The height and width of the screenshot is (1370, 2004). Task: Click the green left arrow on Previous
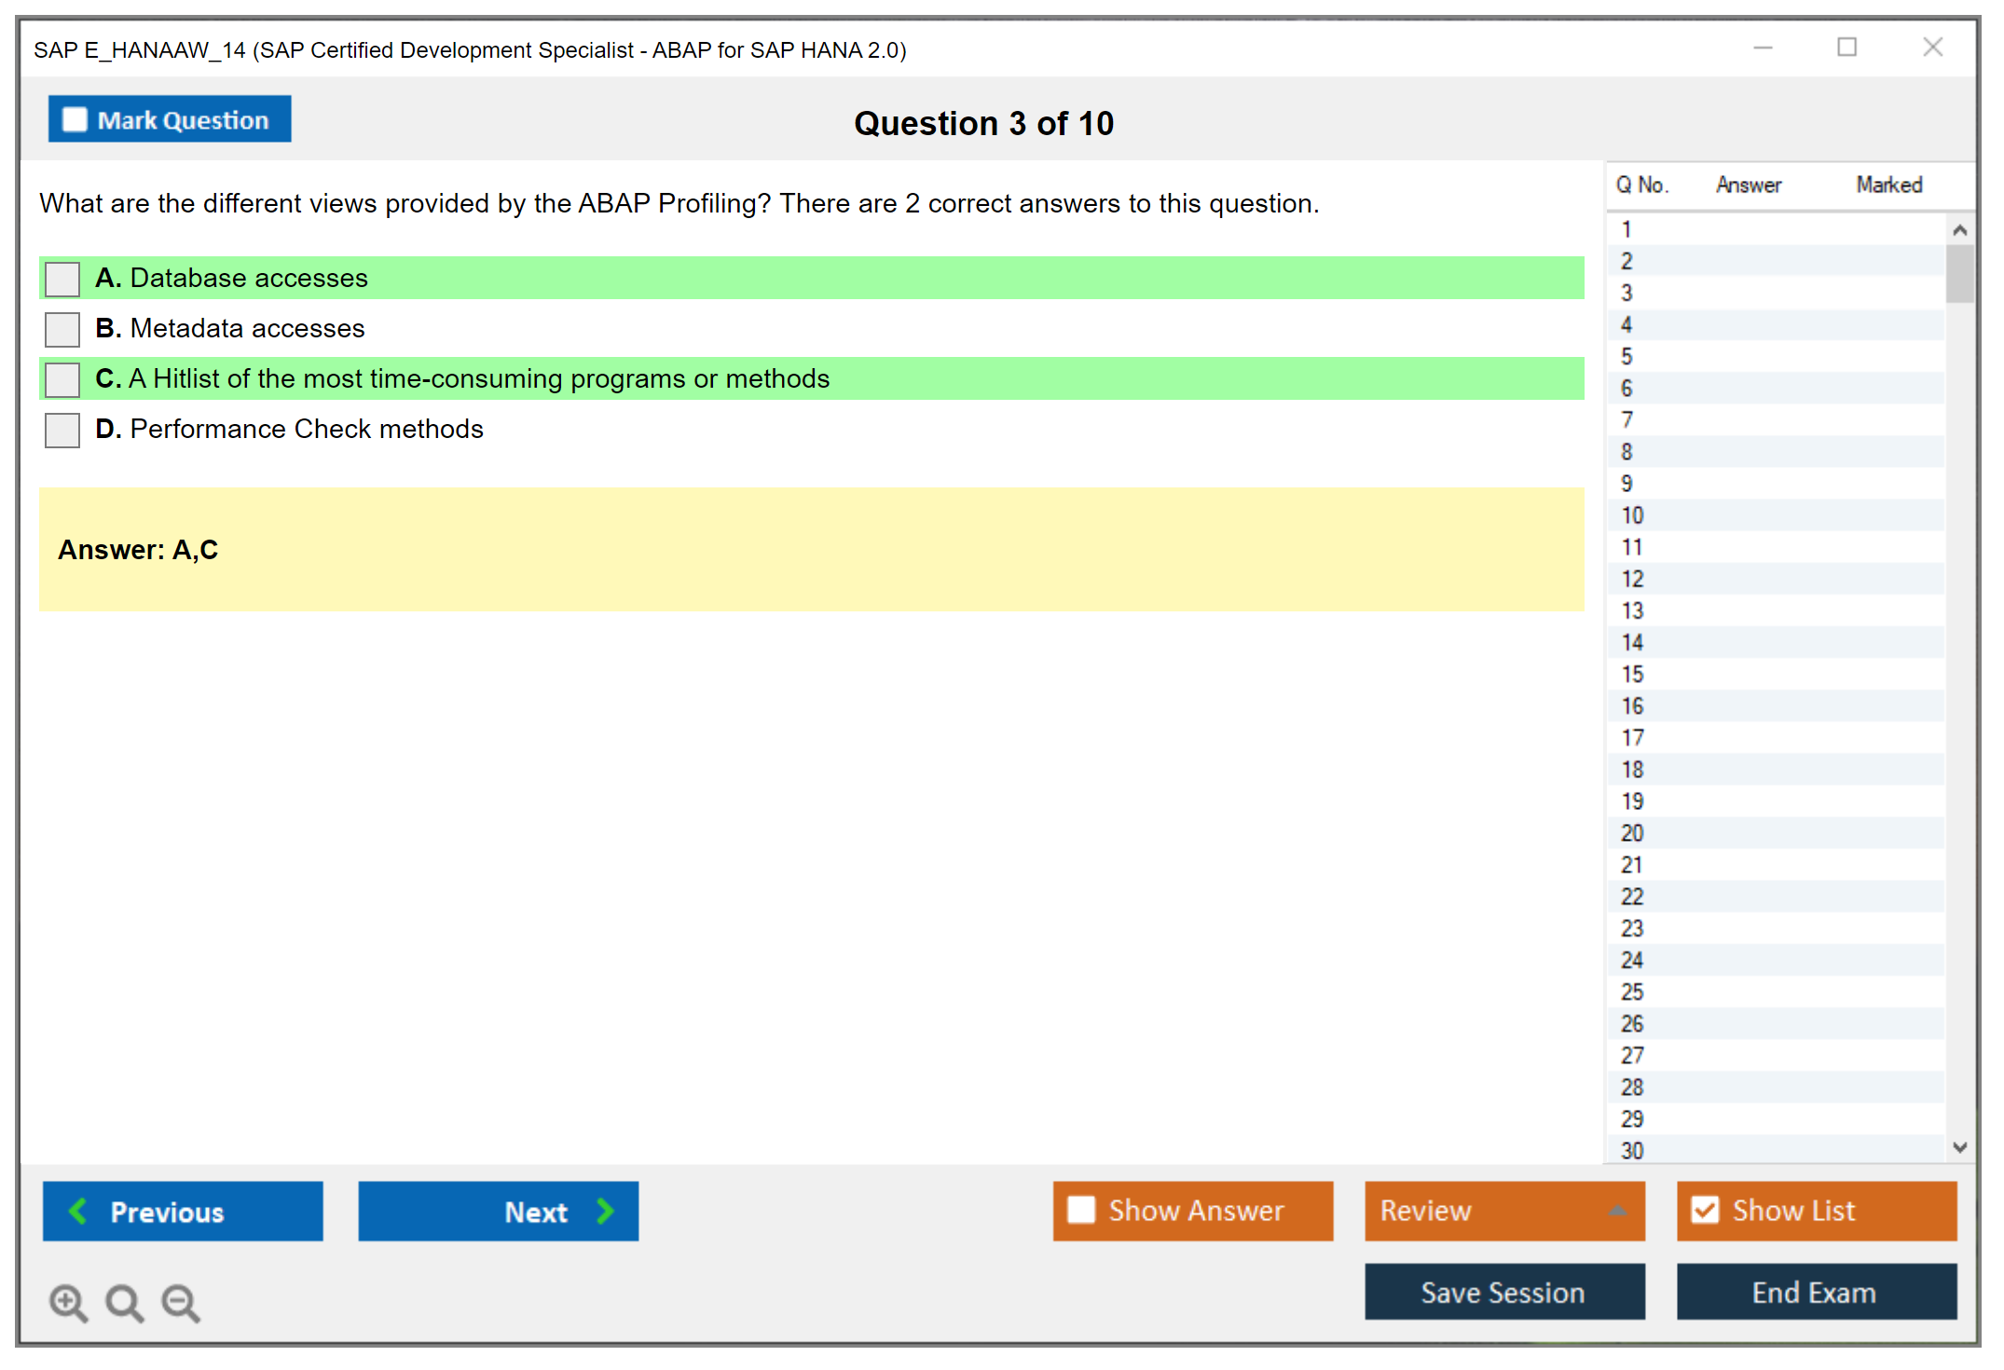tap(78, 1211)
